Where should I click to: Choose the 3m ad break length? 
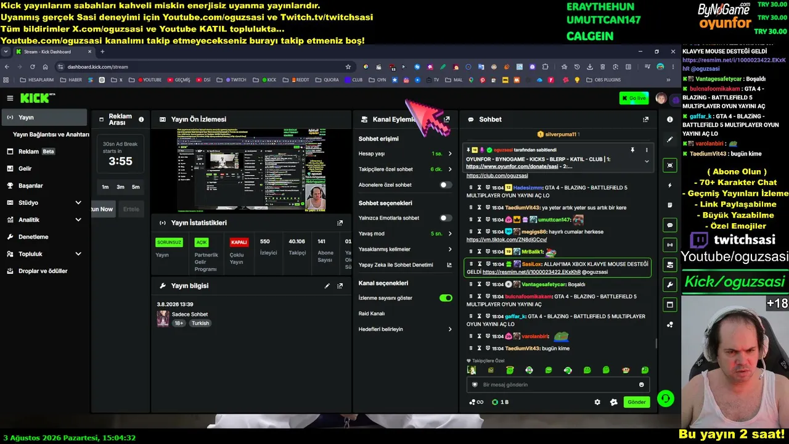coord(120,187)
